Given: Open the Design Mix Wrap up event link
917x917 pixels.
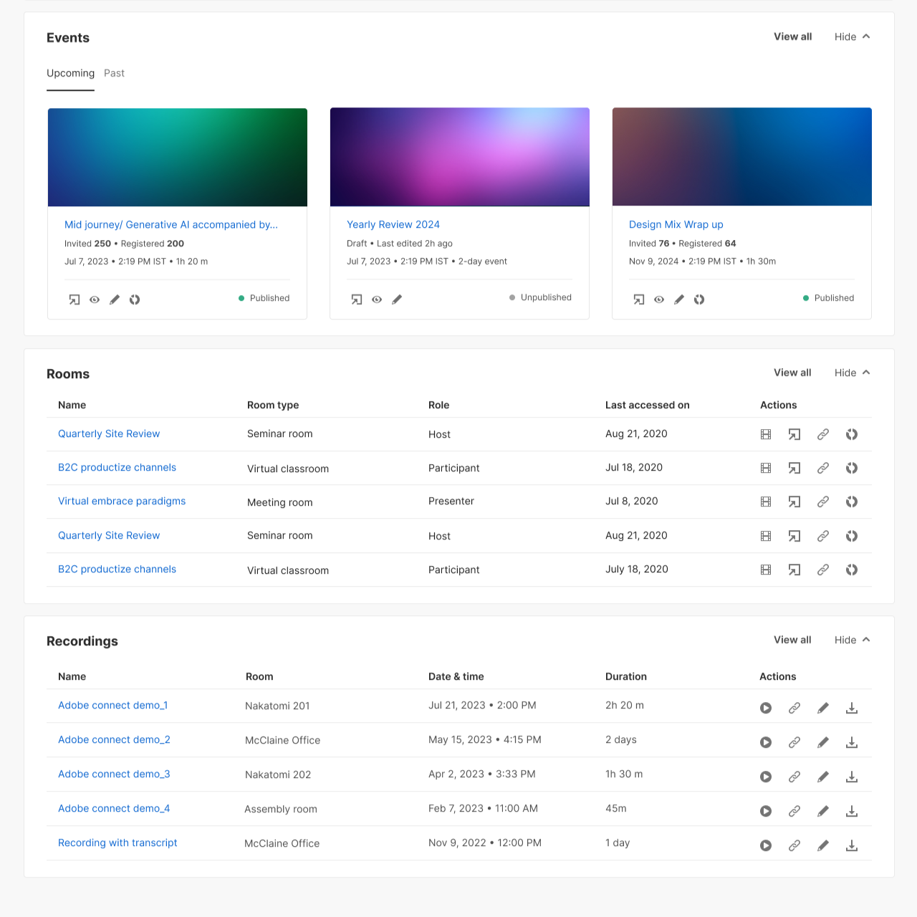Looking at the screenshot, I should coord(676,224).
